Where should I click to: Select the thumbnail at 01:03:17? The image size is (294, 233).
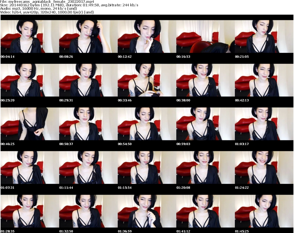[x=264, y=124]
